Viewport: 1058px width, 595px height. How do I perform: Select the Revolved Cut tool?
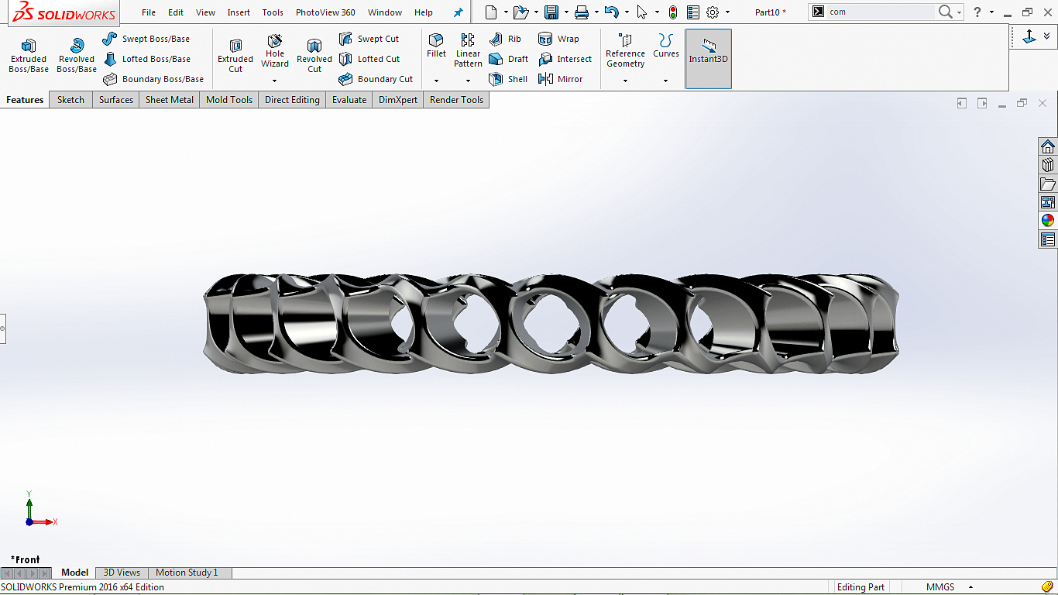(314, 56)
